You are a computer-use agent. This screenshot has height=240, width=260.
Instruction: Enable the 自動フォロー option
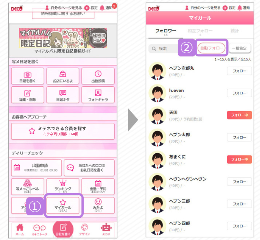click(x=212, y=48)
